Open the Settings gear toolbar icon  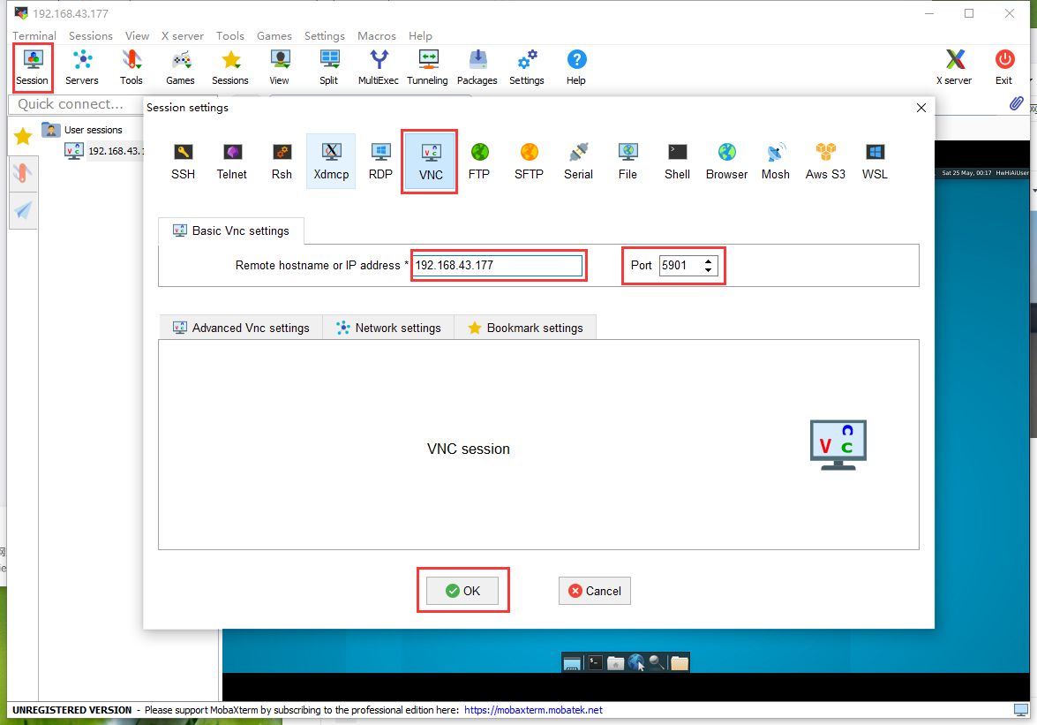coord(526,67)
